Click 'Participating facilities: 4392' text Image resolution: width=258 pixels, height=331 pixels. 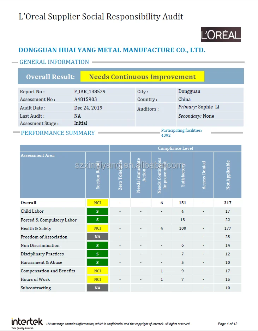point(181,133)
